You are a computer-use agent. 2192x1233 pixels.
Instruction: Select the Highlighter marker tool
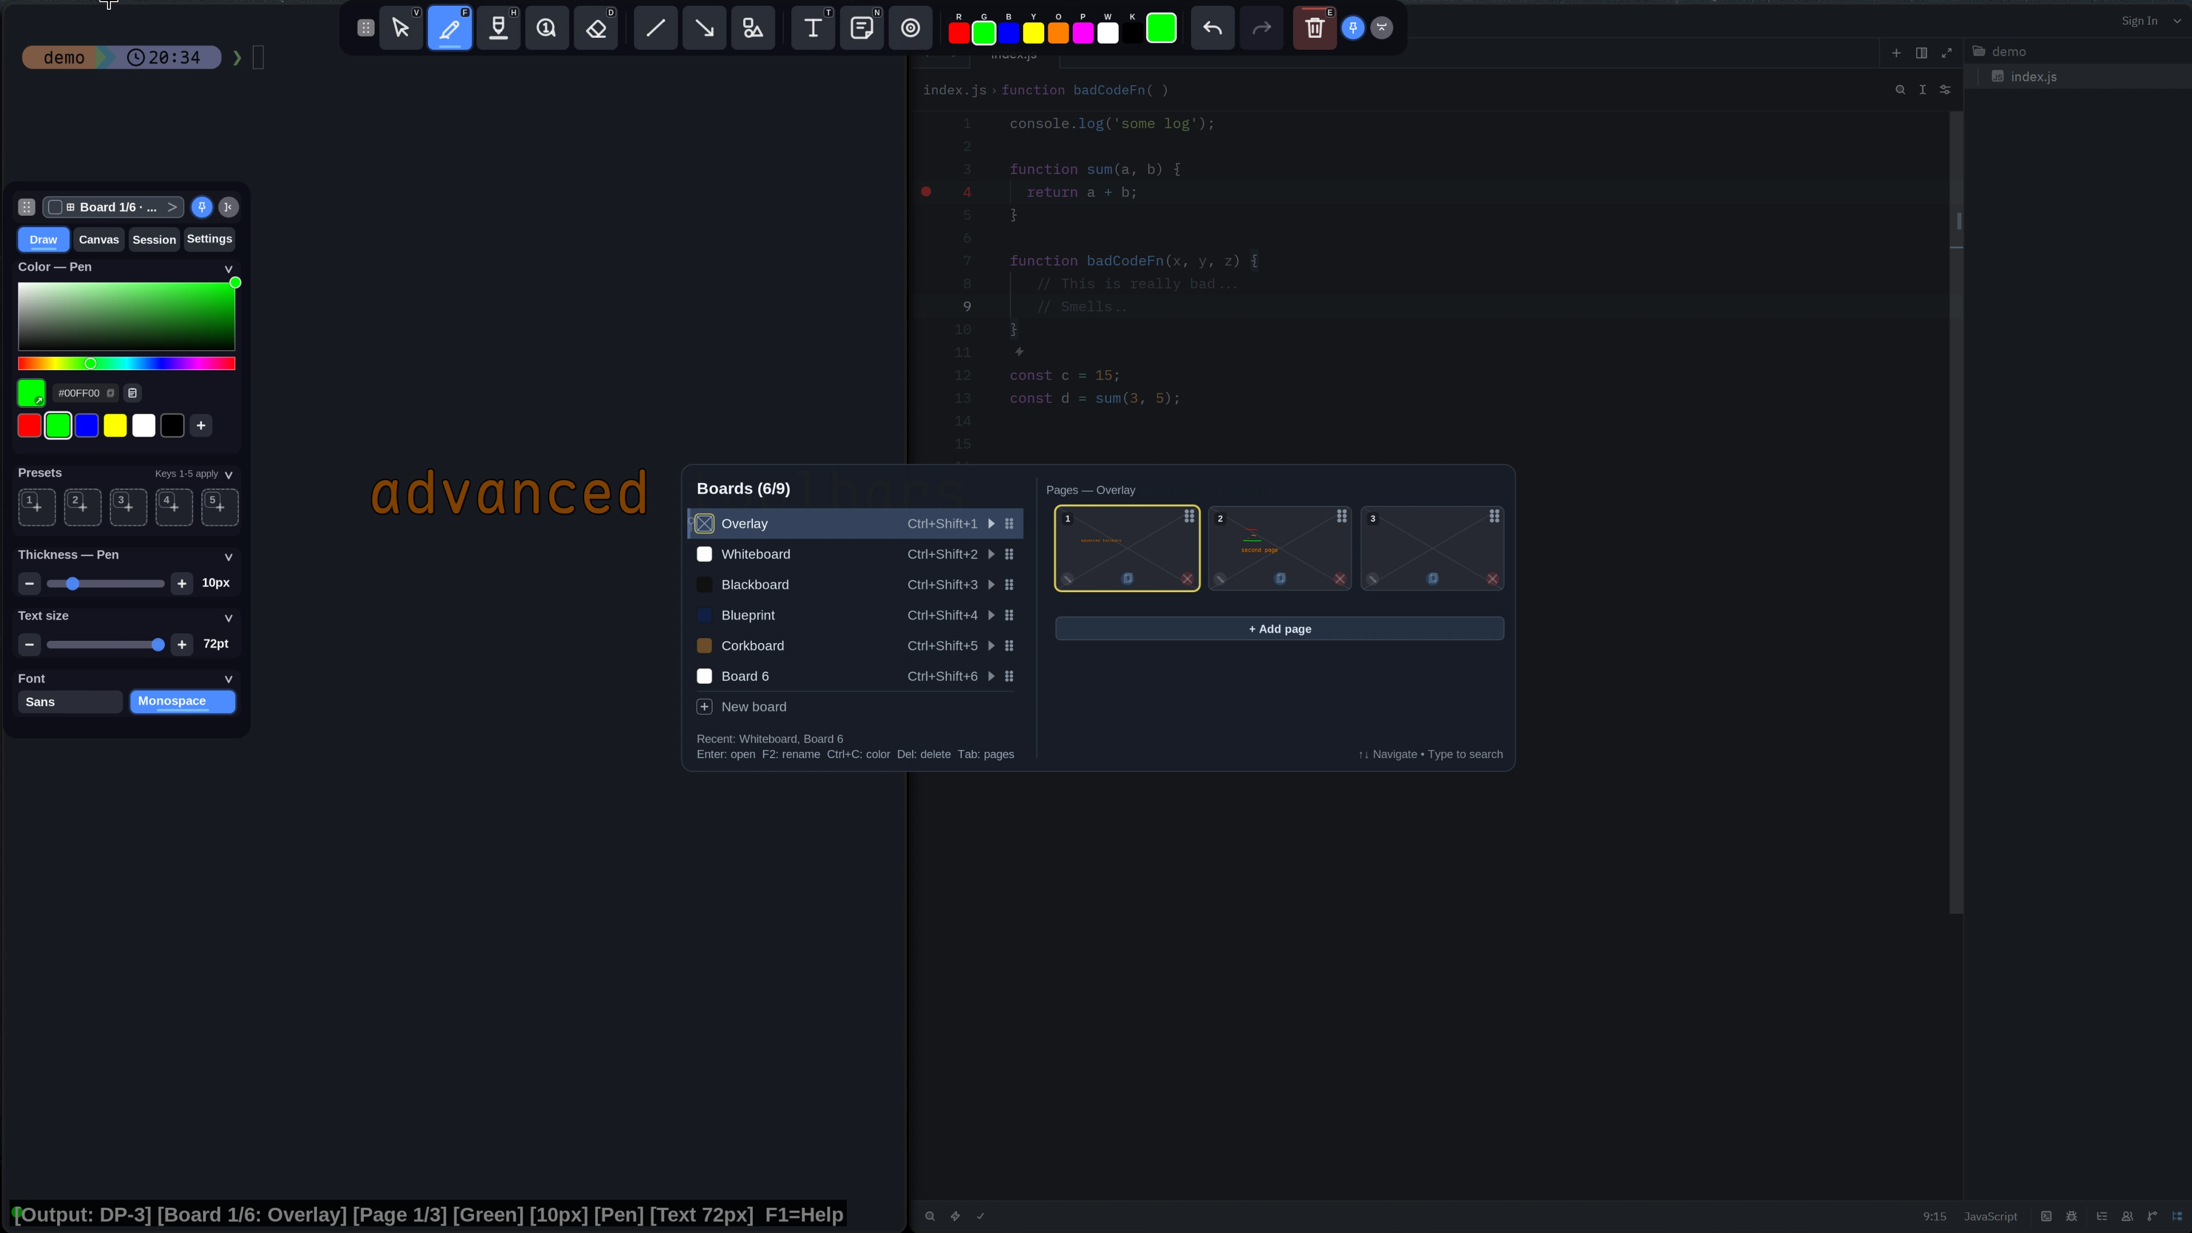[x=498, y=28]
